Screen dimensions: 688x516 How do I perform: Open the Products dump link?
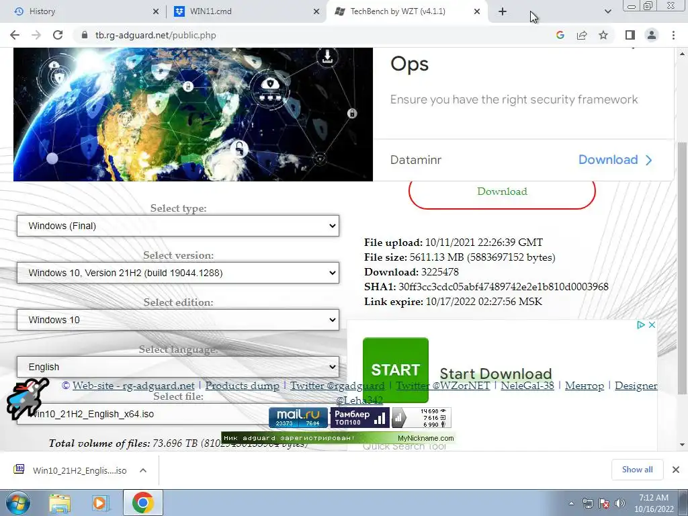(x=242, y=386)
